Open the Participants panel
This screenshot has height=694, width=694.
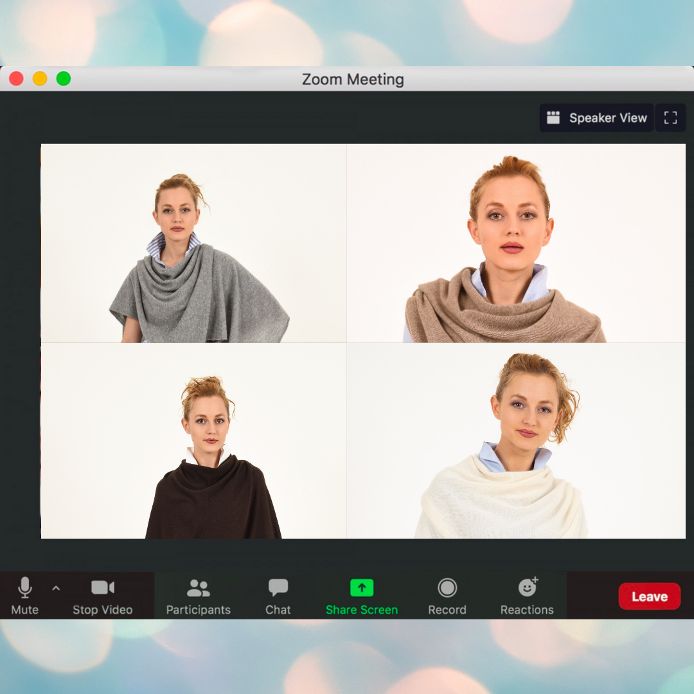click(x=199, y=596)
